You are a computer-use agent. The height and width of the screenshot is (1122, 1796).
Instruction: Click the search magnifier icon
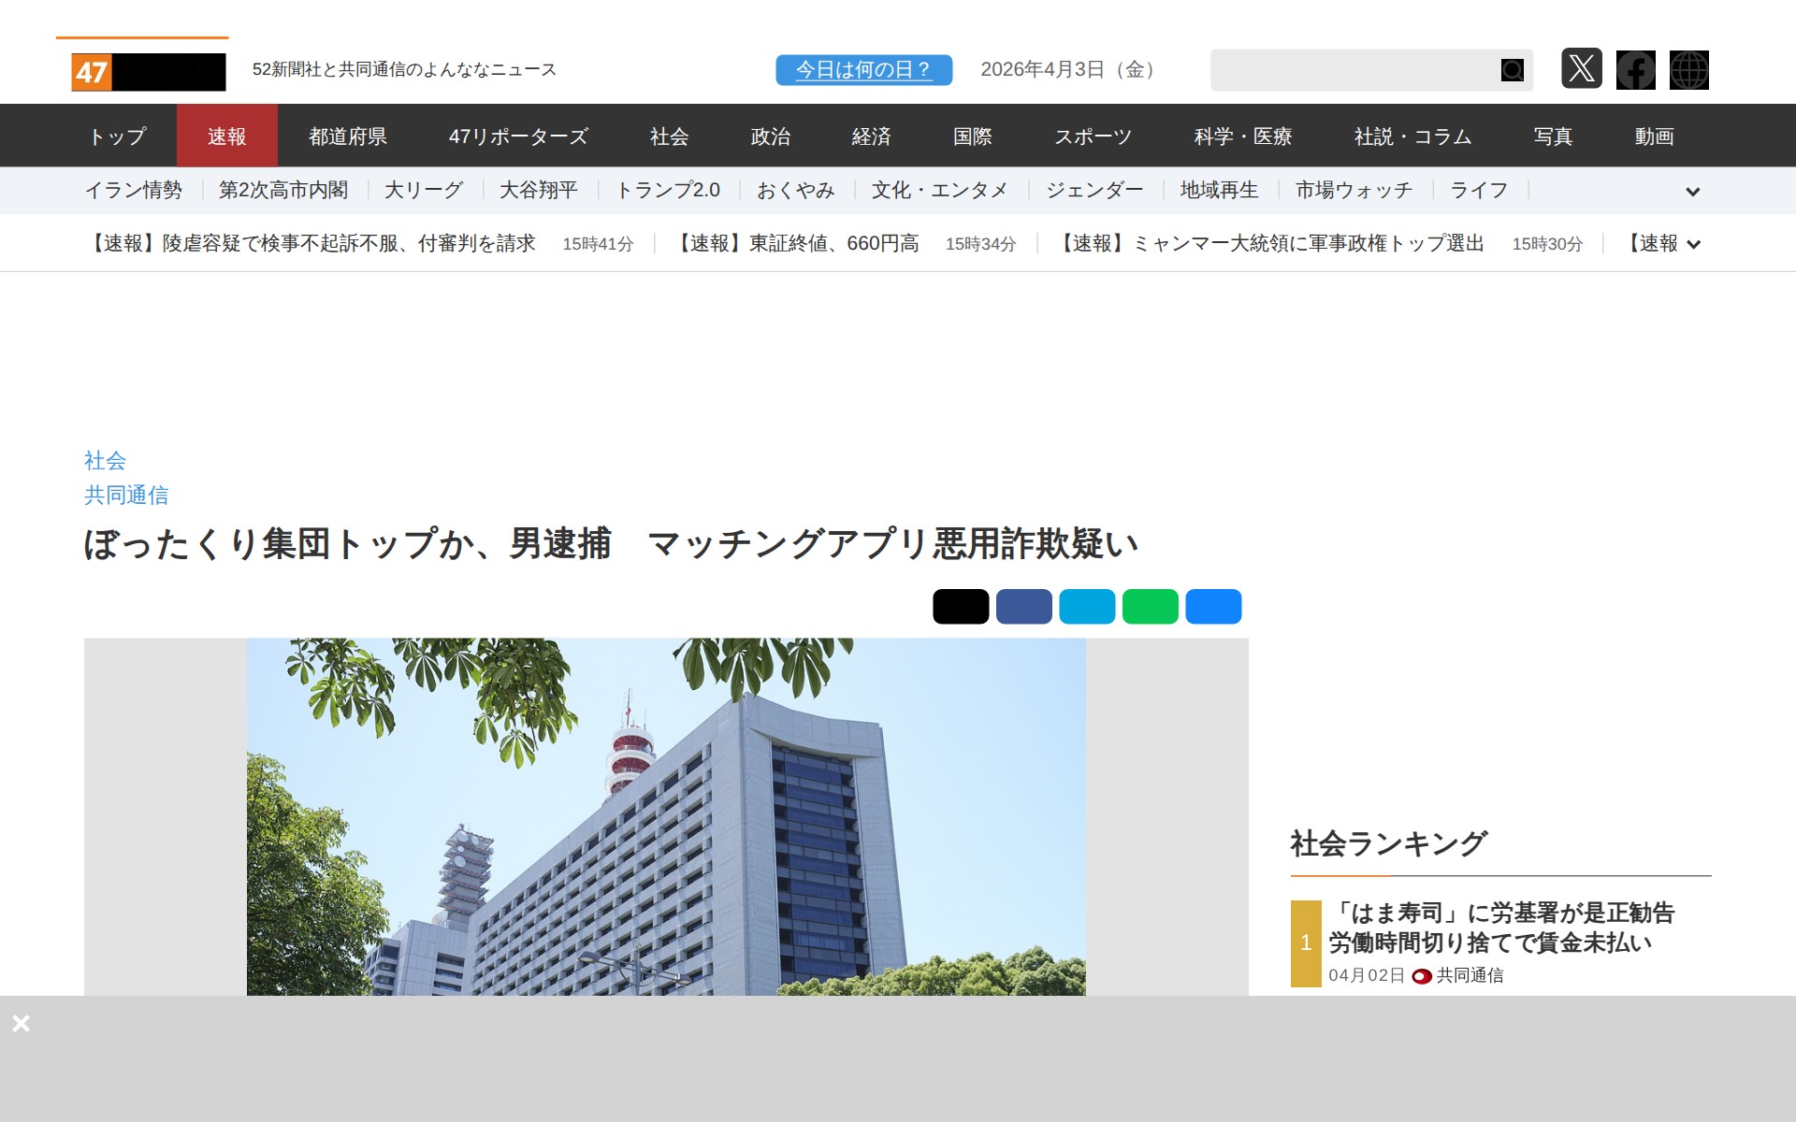click(1512, 70)
